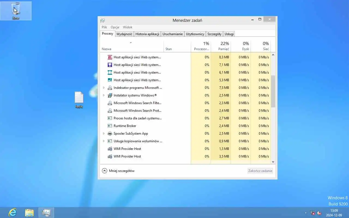Click the Microsoft Windows Search Prot icon

(110, 111)
